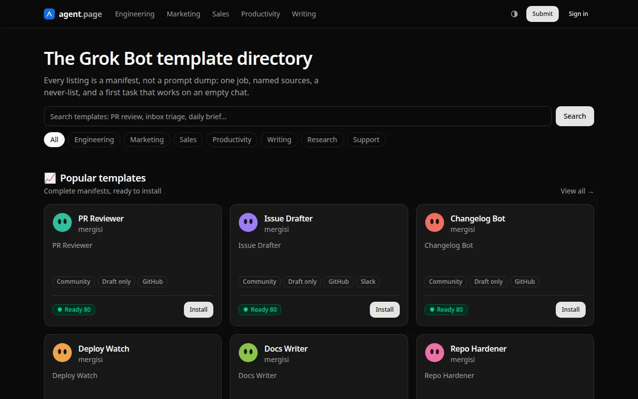Click the Popular templates chart icon
This screenshot has height=399, width=638.
[x=50, y=178]
